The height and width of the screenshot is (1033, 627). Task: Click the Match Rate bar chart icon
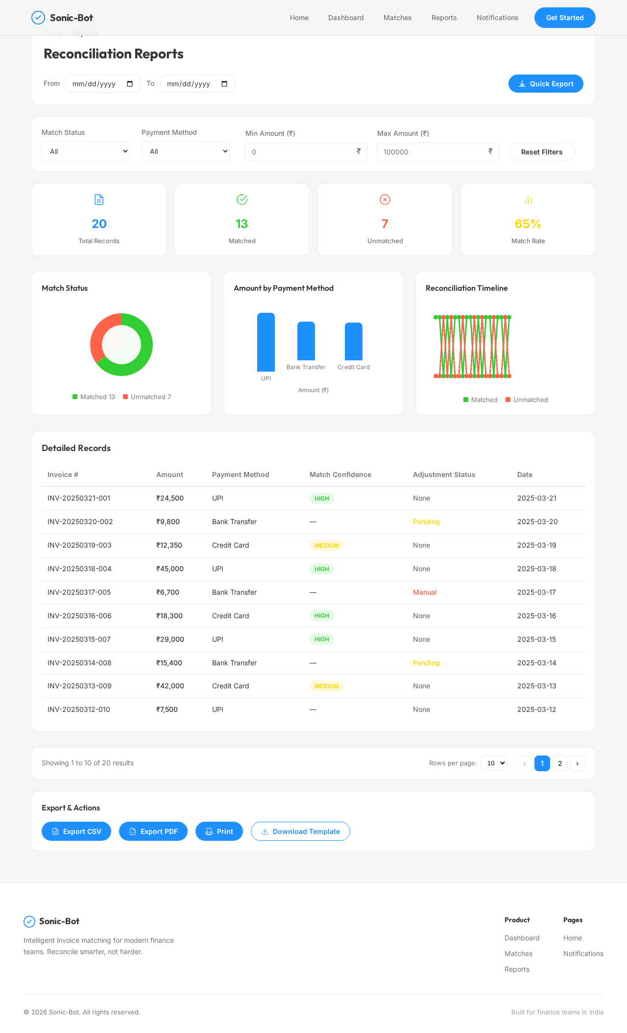[x=528, y=200]
